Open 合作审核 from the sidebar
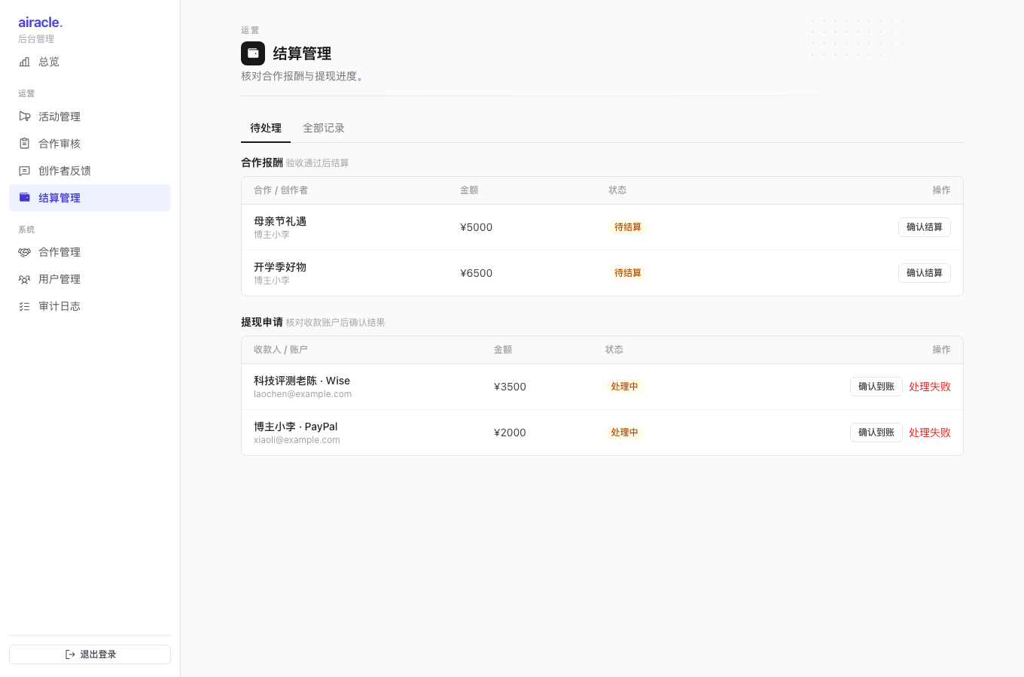 (x=90, y=144)
